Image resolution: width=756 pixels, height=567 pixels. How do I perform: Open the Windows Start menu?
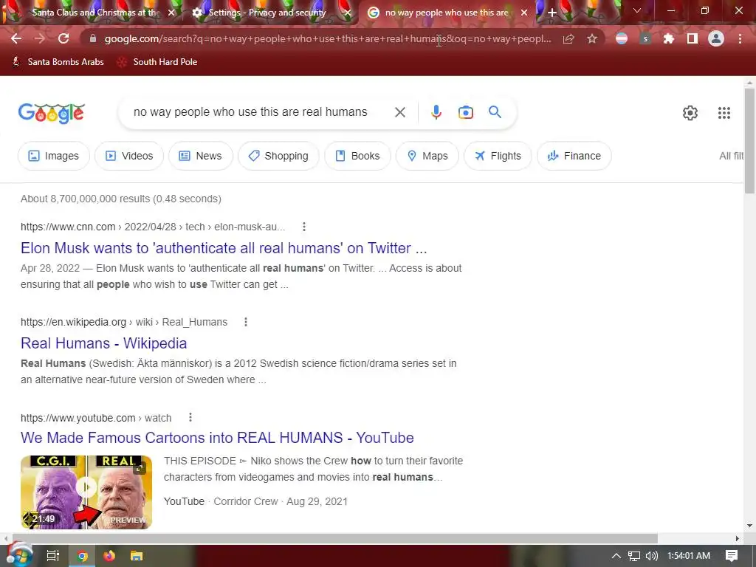(x=19, y=555)
